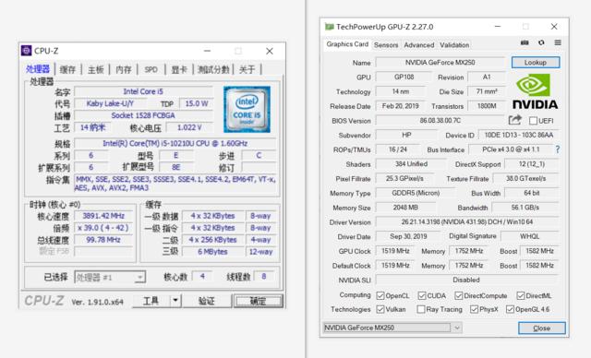Click the GPU-Z screenshot camera icon

click(x=525, y=43)
